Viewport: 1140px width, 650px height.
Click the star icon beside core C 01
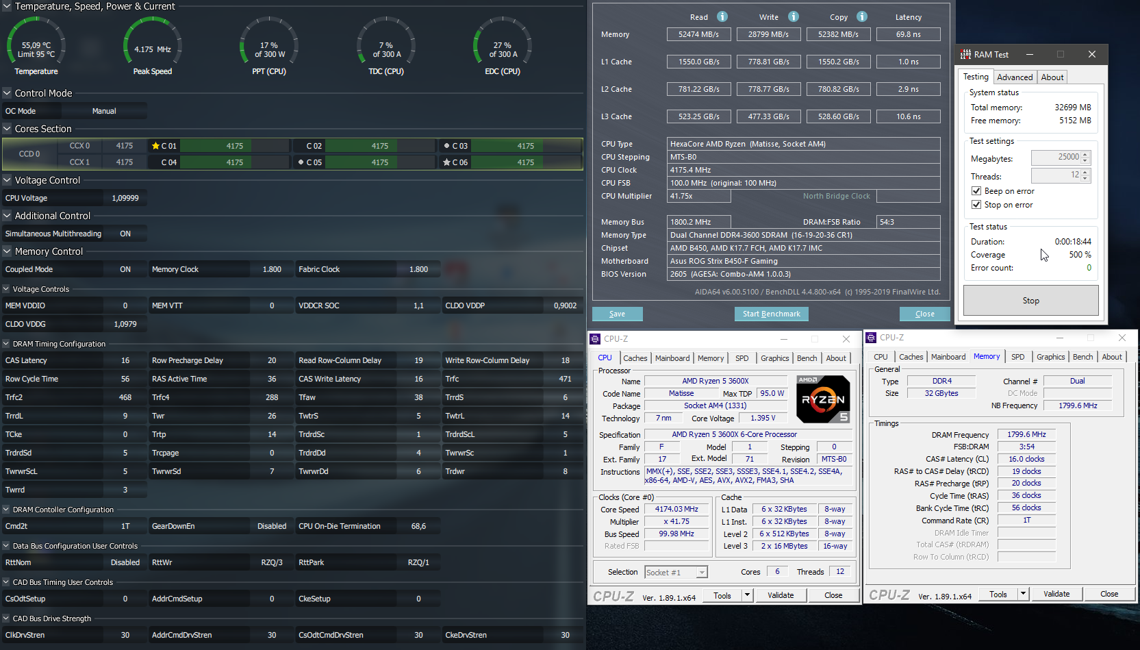click(155, 146)
